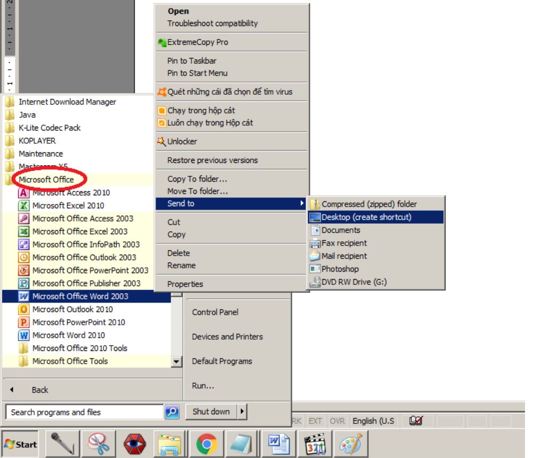Select Rename in the context menu
The image size is (533, 458).
click(x=232, y=265)
